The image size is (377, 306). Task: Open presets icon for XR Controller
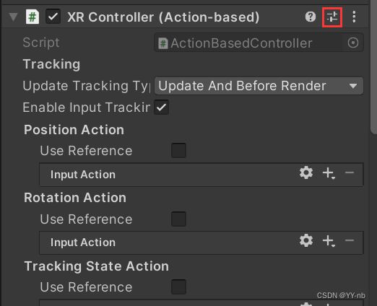pos(332,17)
